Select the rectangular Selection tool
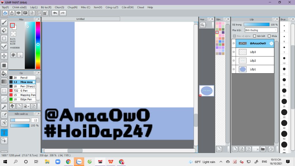Screen dimensions: 295x166 (x=4, y=91)
